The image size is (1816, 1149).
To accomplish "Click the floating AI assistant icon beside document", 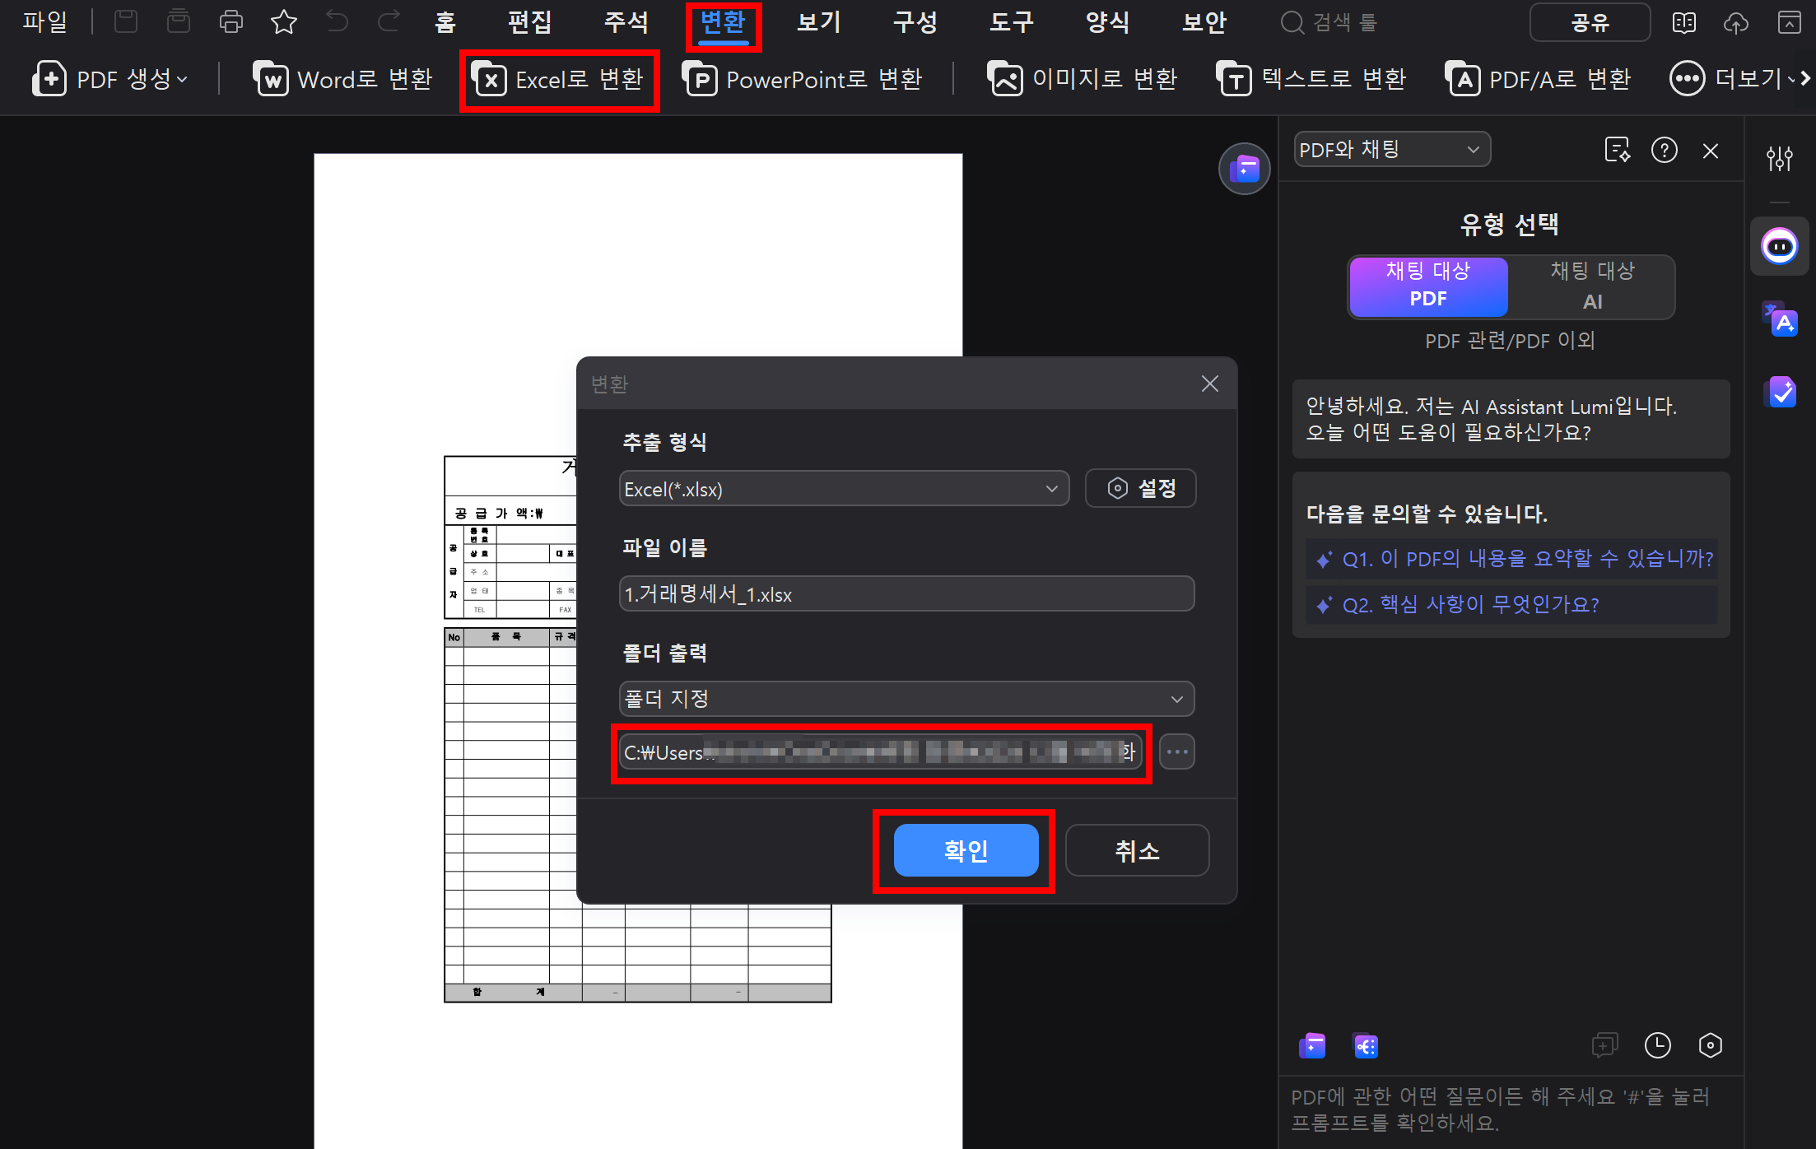I will pyautogui.click(x=1244, y=169).
